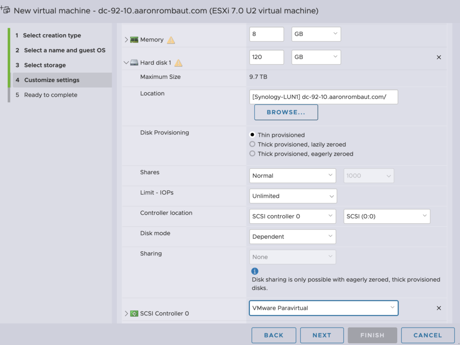Image resolution: width=460 pixels, height=345 pixels.
Task: Remove SCSI Controller 0 with X icon
Action: pyautogui.click(x=439, y=308)
